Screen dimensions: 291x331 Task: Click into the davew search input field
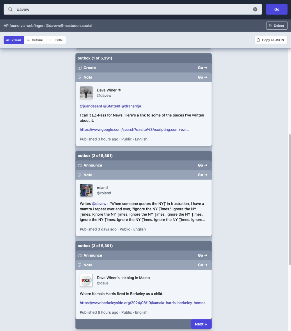[131, 9]
